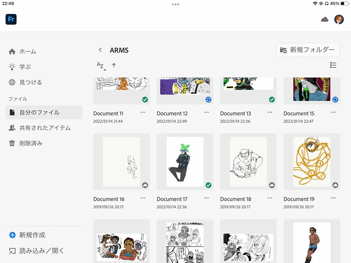Toggle the sort direction arrow

114,65
